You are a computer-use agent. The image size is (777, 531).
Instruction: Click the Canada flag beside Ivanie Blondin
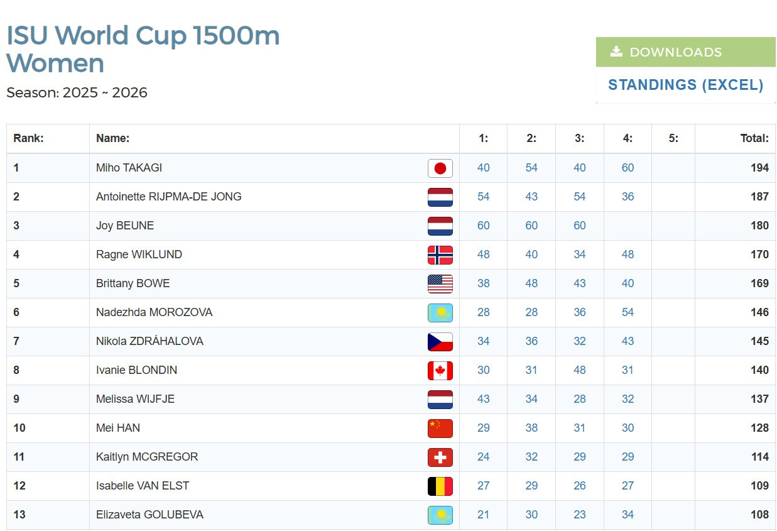pos(440,370)
